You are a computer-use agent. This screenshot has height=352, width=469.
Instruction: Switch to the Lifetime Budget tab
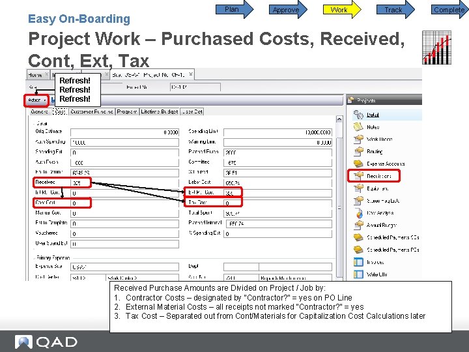[x=160, y=111]
